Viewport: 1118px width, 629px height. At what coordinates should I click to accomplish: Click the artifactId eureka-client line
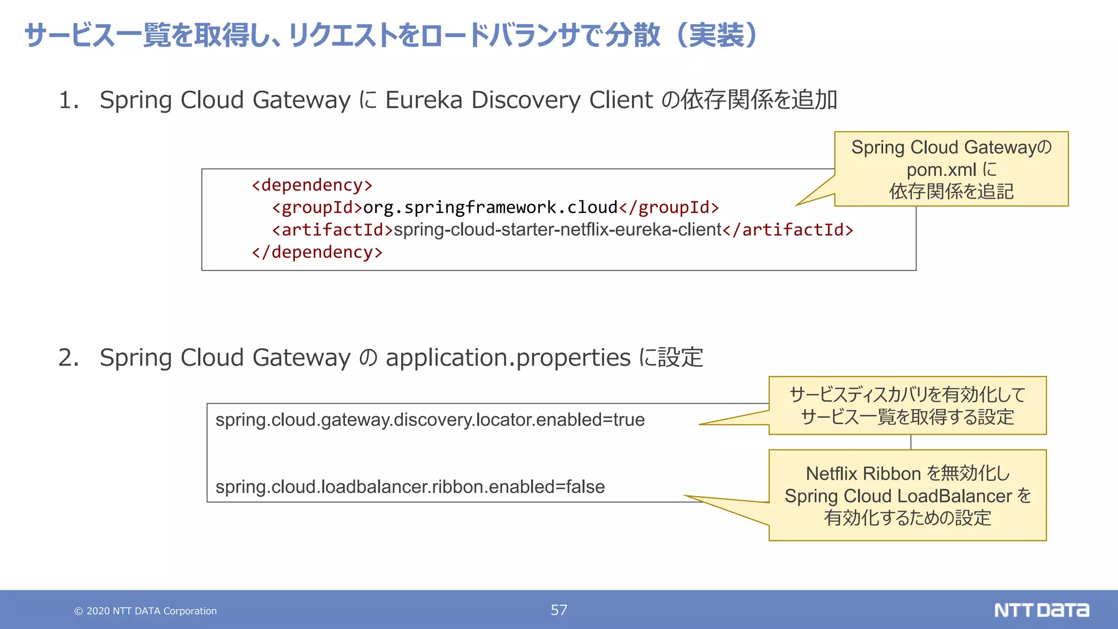(x=562, y=230)
